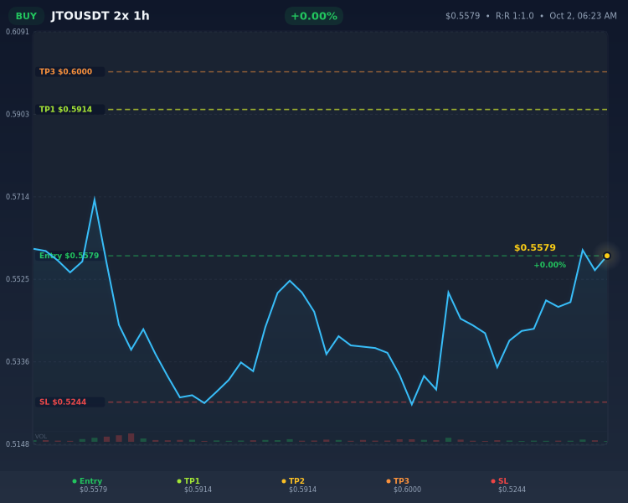Click the $0.6000 value under the TP3 legend
The width and height of the screenshot is (628, 503).
[x=407, y=490]
